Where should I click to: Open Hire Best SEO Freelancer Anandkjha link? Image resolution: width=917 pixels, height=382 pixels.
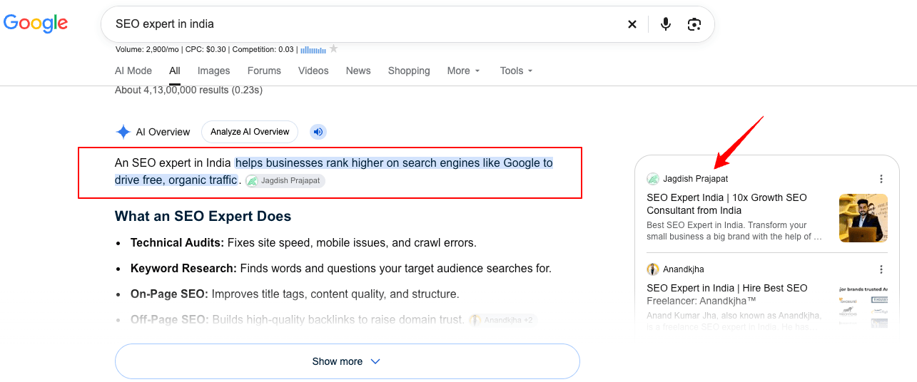coord(726,294)
